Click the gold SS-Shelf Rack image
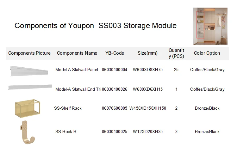 [x=27, y=108]
